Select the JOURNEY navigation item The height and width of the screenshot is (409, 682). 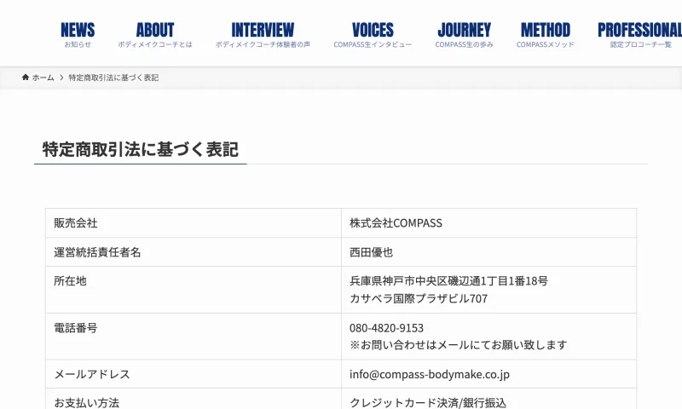pyautogui.click(x=464, y=35)
